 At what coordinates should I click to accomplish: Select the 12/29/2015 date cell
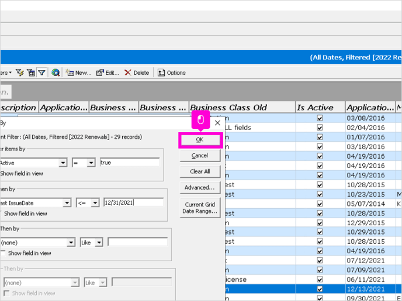tap(370, 223)
